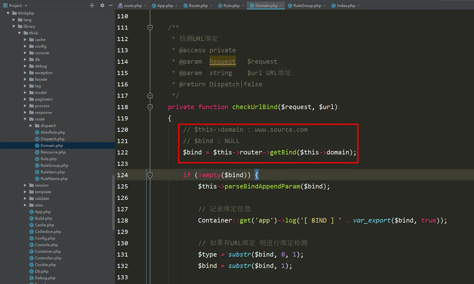
Task: Expand the cache folder
Action: tap(25, 40)
